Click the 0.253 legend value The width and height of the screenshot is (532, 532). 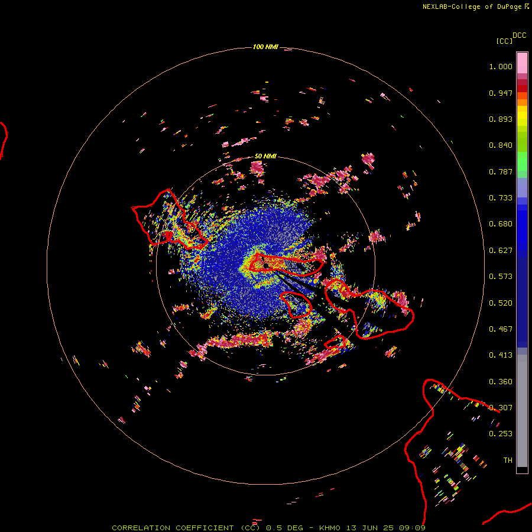(501, 434)
